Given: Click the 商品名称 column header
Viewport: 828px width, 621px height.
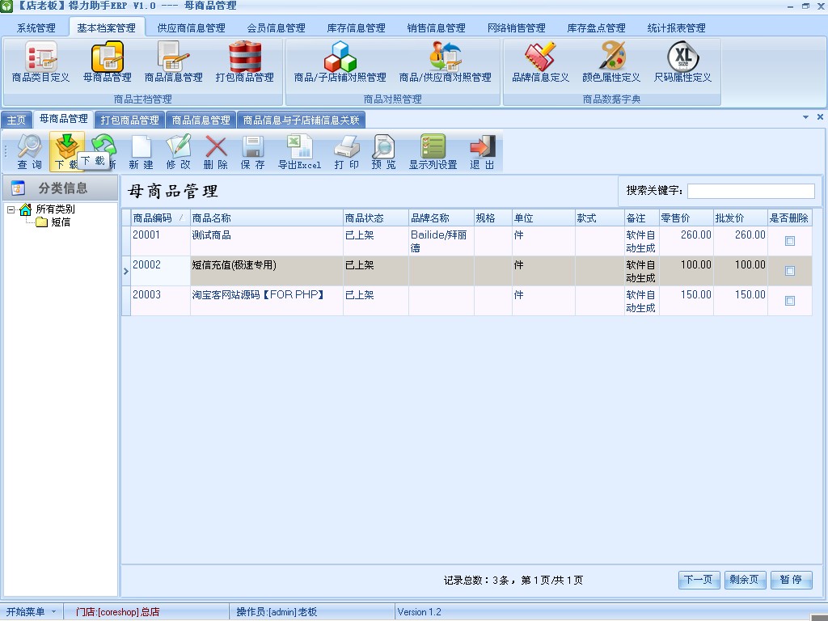Looking at the screenshot, I should click(x=266, y=218).
